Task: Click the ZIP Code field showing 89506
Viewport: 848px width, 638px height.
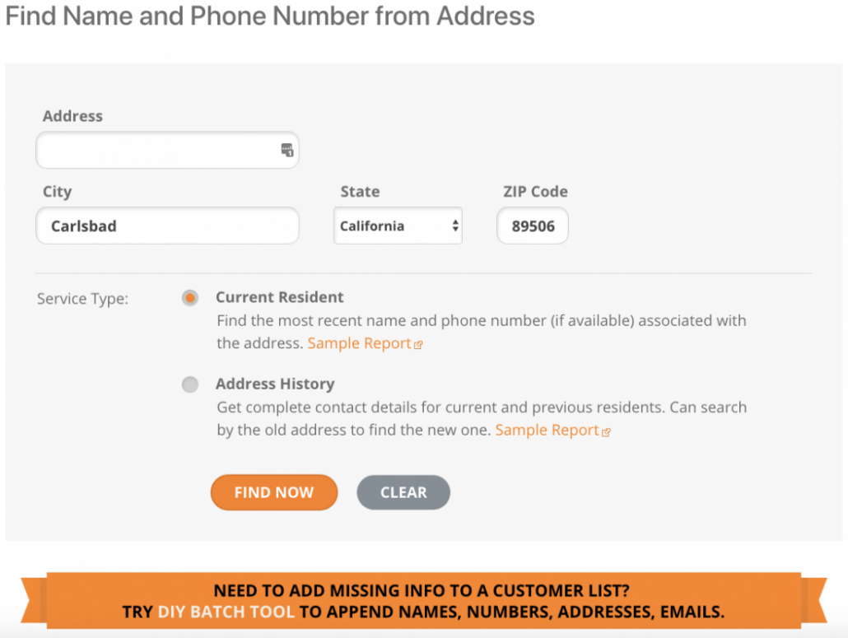Action: pyautogui.click(x=532, y=226)
